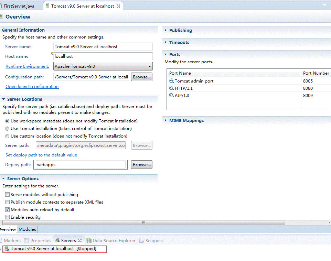This screenshot has width=331, height=261.
Task: Click the horizontal scrollbar thumb
Action: click(144, 222)
